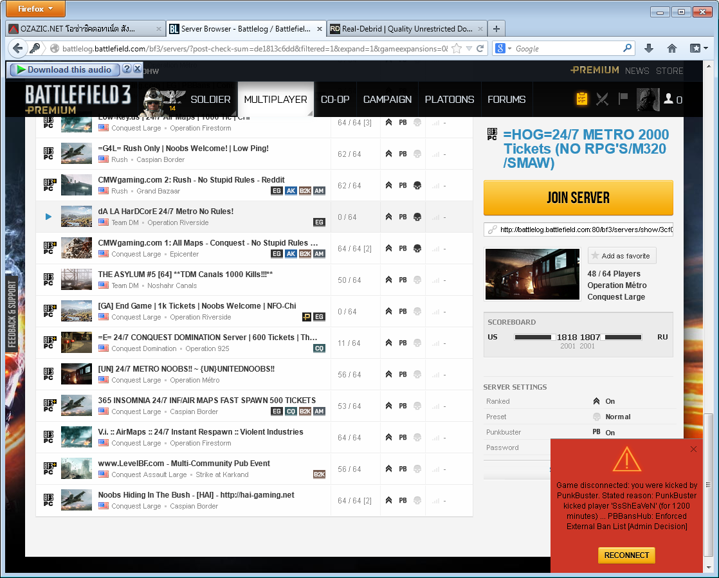Select www.LevelBF.com Pub Event server
The height and width of the screenshot is (578, 719).
pos(254,469)
